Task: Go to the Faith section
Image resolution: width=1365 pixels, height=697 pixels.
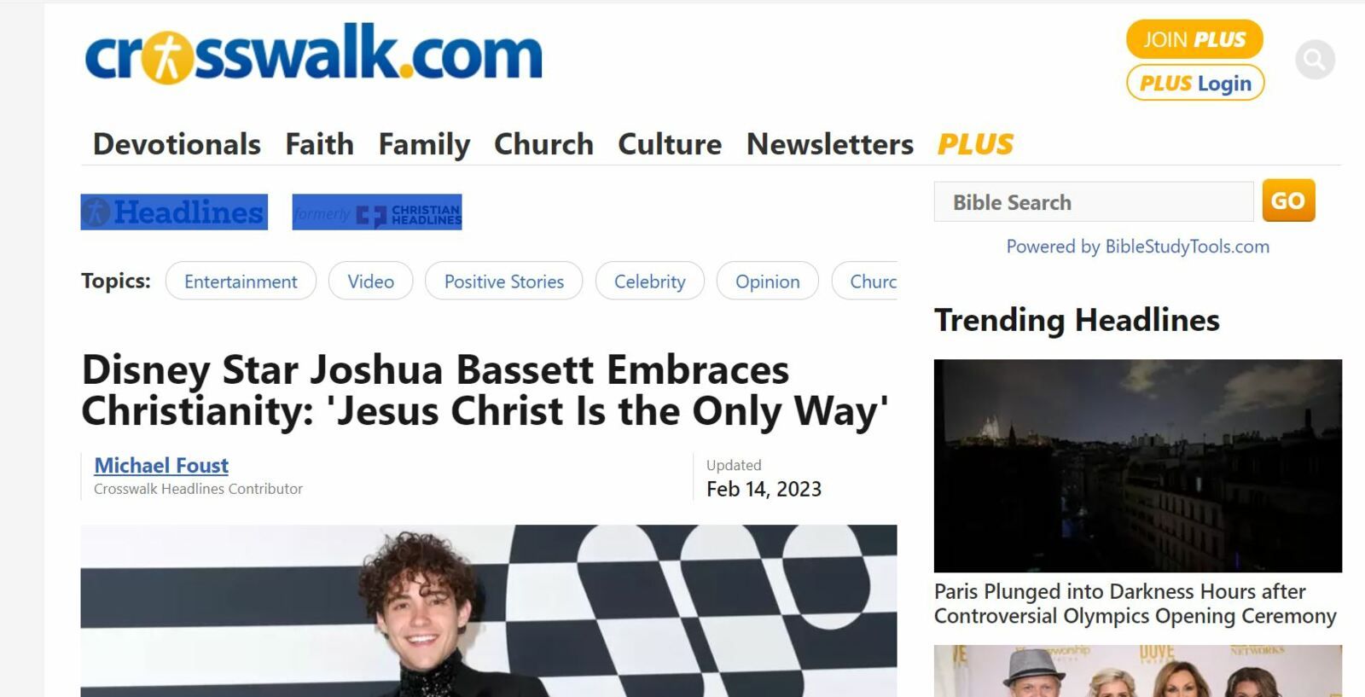Action: pos(319,144)
